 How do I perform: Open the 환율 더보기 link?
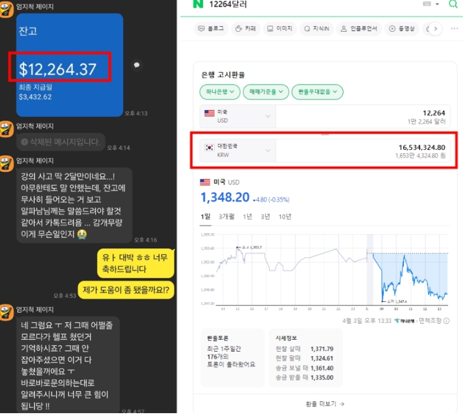pyautogui.click(x=325, y=404)
